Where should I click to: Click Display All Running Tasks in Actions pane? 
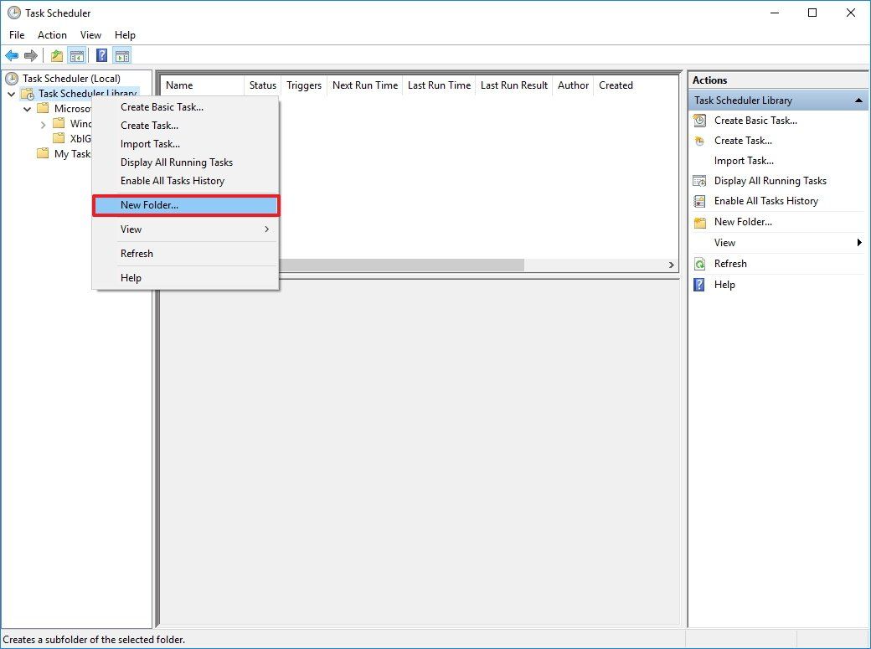pyautogui.click(x=770, y=181)
